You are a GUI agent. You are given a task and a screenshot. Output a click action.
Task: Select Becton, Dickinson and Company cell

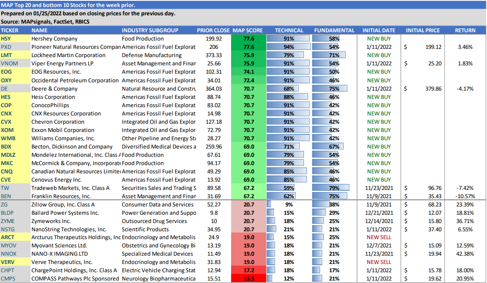click(72, 147)
